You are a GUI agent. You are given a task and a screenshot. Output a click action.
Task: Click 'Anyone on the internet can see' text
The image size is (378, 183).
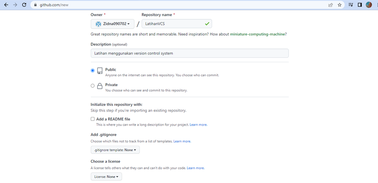tap(162, 75)
